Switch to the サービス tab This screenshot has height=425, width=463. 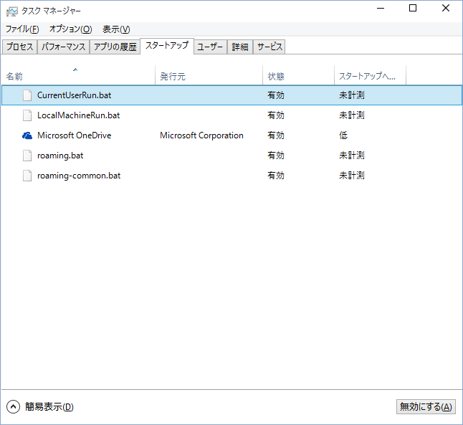pyautogui.click(x=269, y=47)
